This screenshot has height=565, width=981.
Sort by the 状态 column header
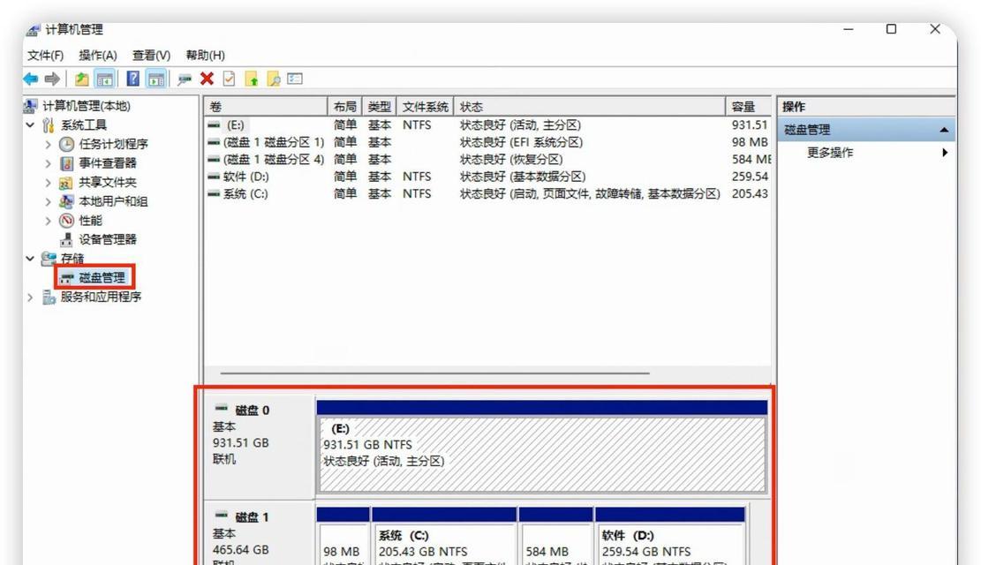(590, 106)
